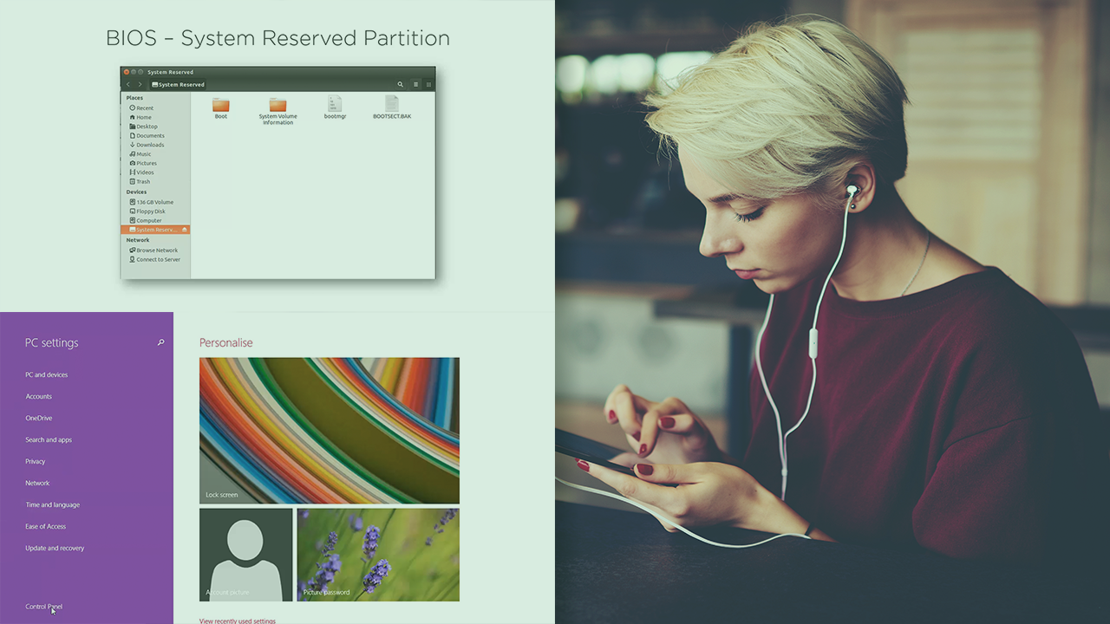Open the Boot folder icon

point(221,105)
